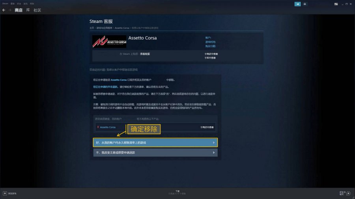The width and height of the screenshot is (355, 199).
Task: Click 于商店中查看 in the product row
Action: pos(207,127)
